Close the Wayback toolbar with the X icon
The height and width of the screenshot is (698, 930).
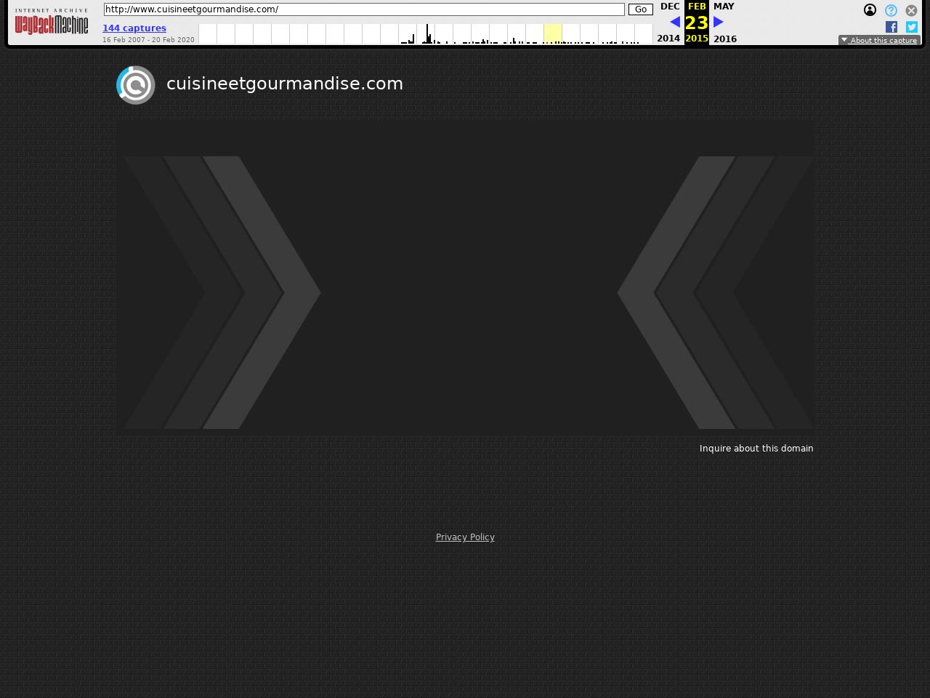click(911, 10)
